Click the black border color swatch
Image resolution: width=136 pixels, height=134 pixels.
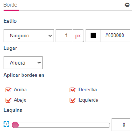(93, 36)
